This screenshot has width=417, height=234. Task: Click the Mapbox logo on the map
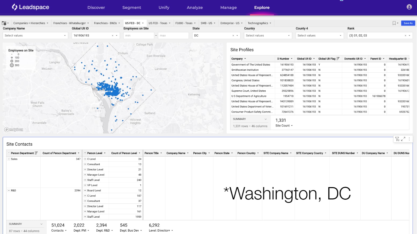14,130
